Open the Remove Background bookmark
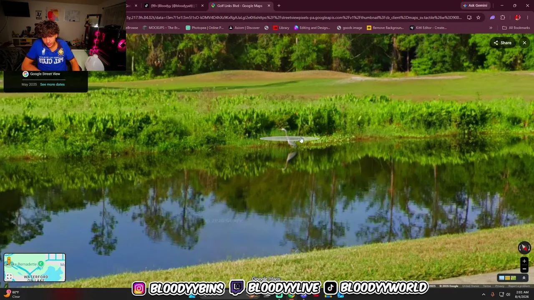 (385, 28)
